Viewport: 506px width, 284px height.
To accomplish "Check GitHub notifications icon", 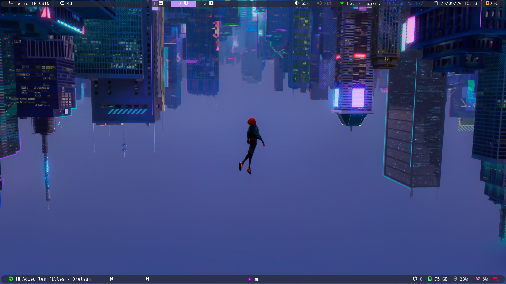I will point(415,279).
